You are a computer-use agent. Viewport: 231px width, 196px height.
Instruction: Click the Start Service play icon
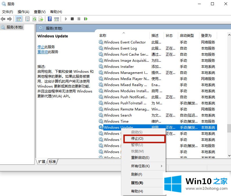(66, 19)
